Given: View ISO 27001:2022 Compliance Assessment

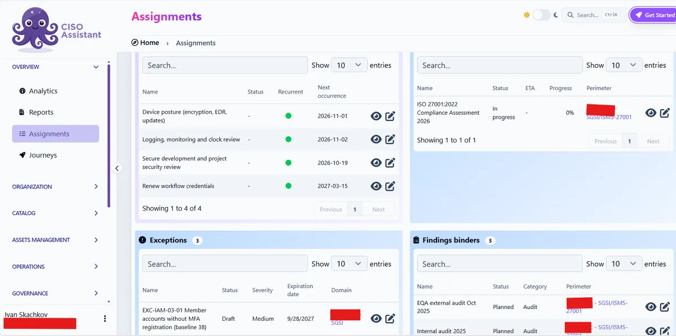Looking at the screenshot, I should 651,113.
